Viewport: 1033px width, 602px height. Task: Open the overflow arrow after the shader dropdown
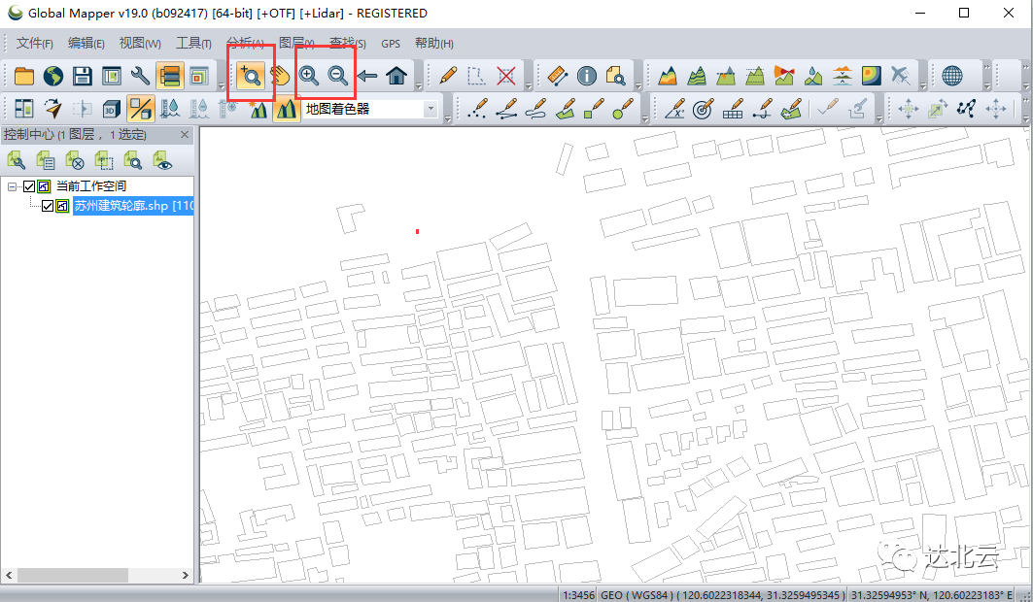point(448,118)
